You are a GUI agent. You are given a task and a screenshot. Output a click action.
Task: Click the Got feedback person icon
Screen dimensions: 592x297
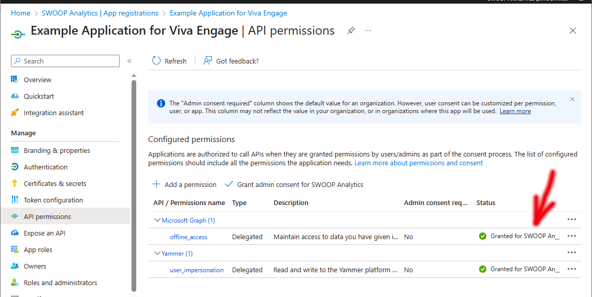208,60
